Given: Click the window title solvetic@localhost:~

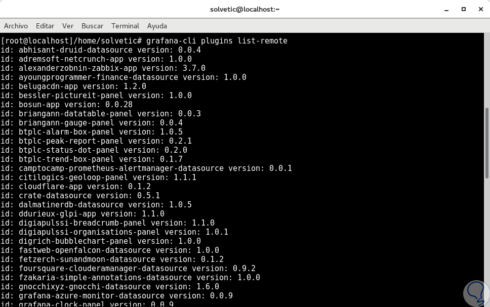Looking at the screenshot, I should [244, 10].
